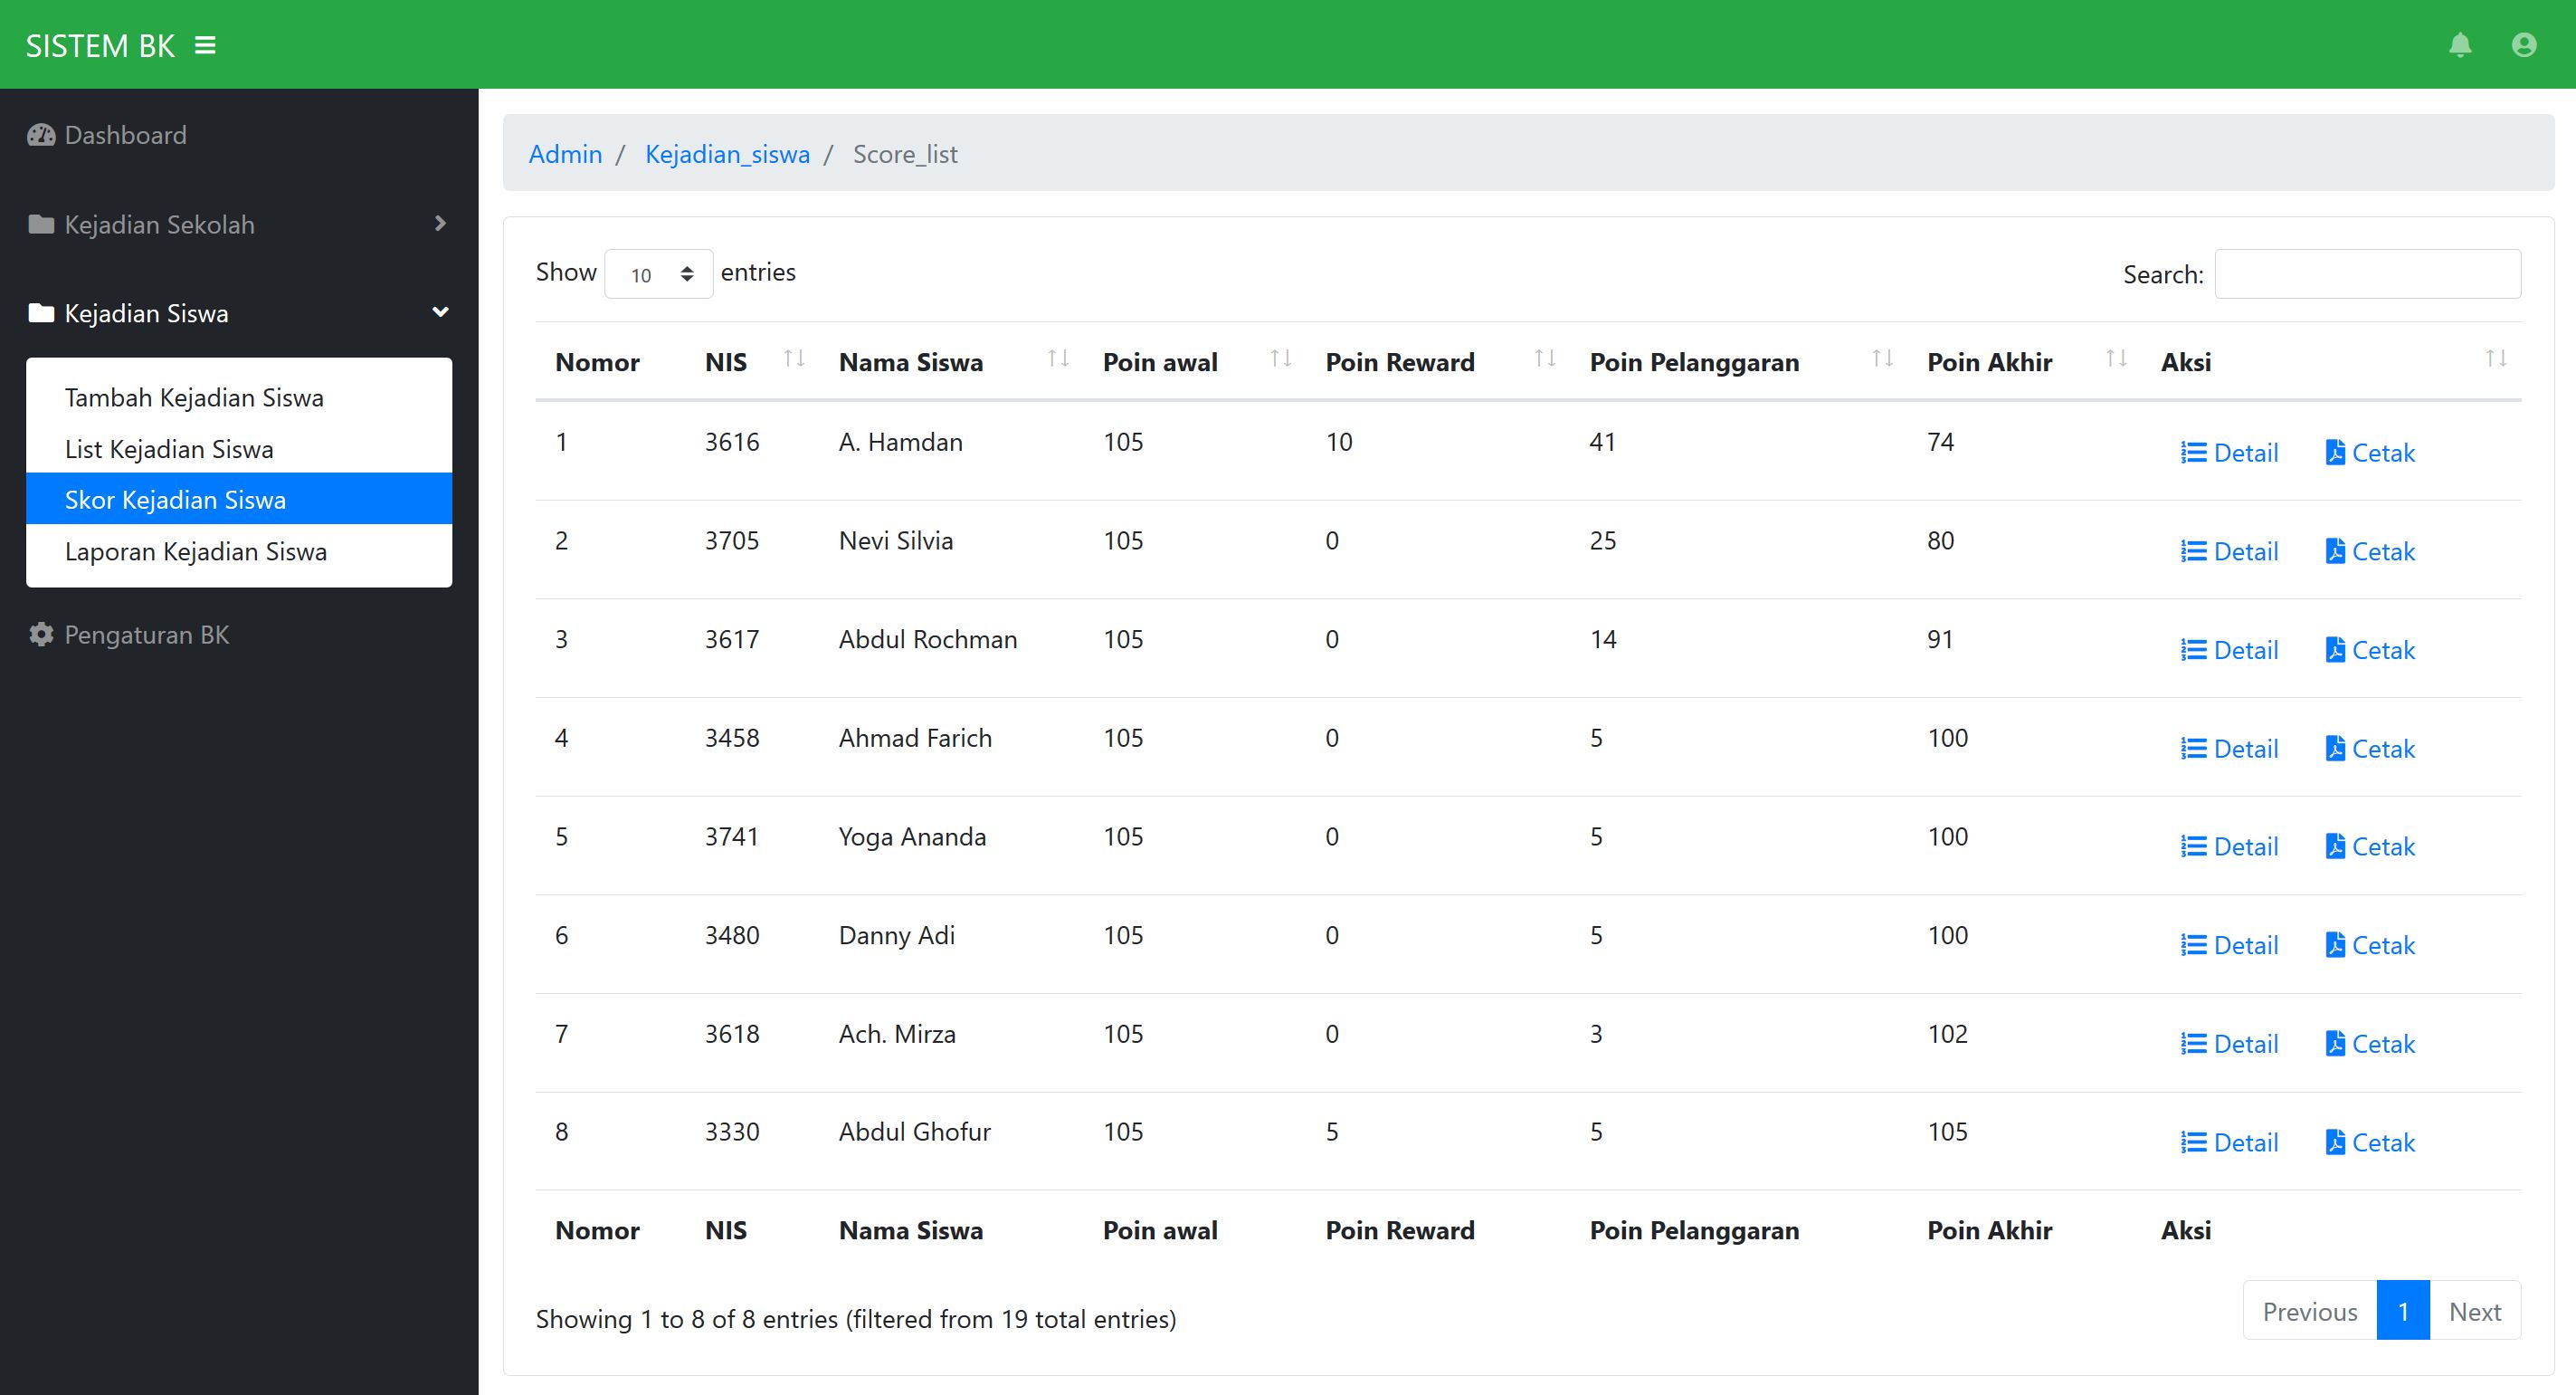Click Poin Akhir value 74

(x=1940, y=443)
